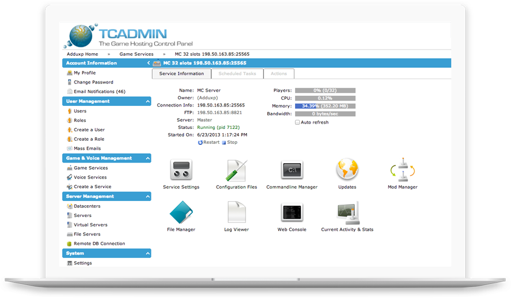Collapse the System section
The image size is (511, 298).
[x=148, y=254]
